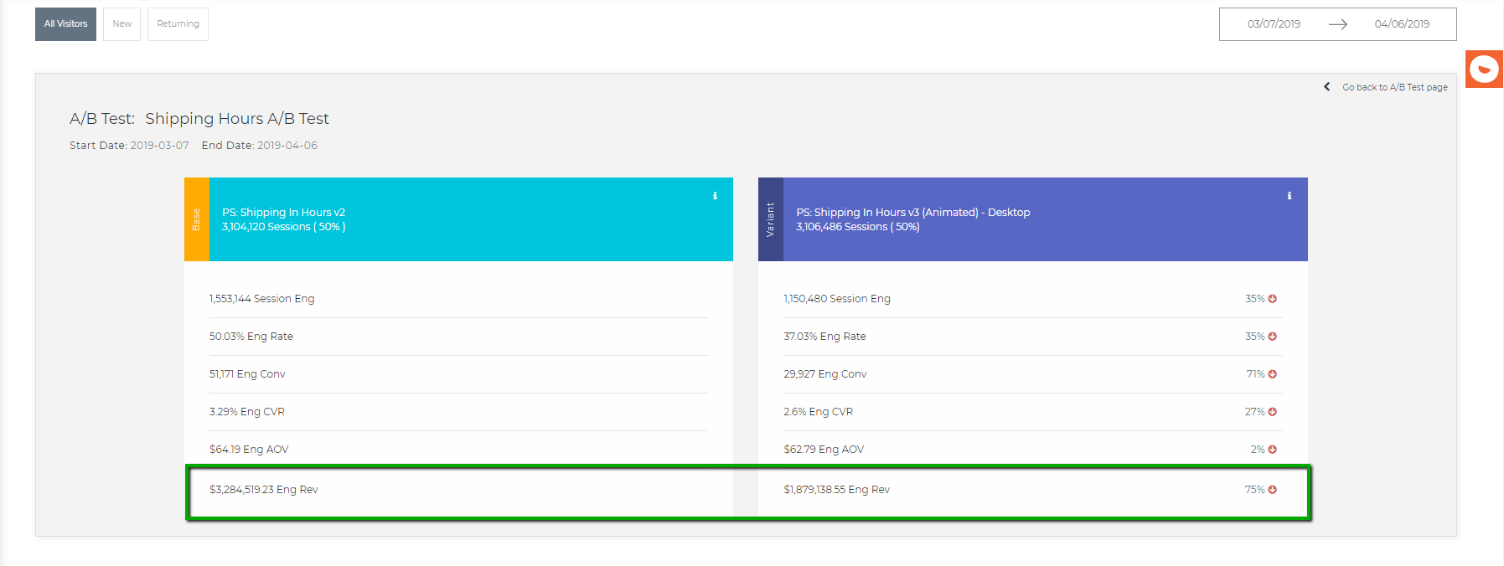Screen dimensions: 1504x566
Task: Click red down-arrow icon beside Eng Conv
Action: 1272,374
